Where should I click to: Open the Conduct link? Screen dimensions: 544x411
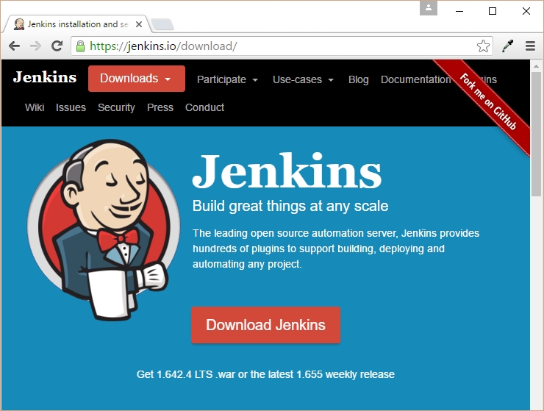[204, 107]
